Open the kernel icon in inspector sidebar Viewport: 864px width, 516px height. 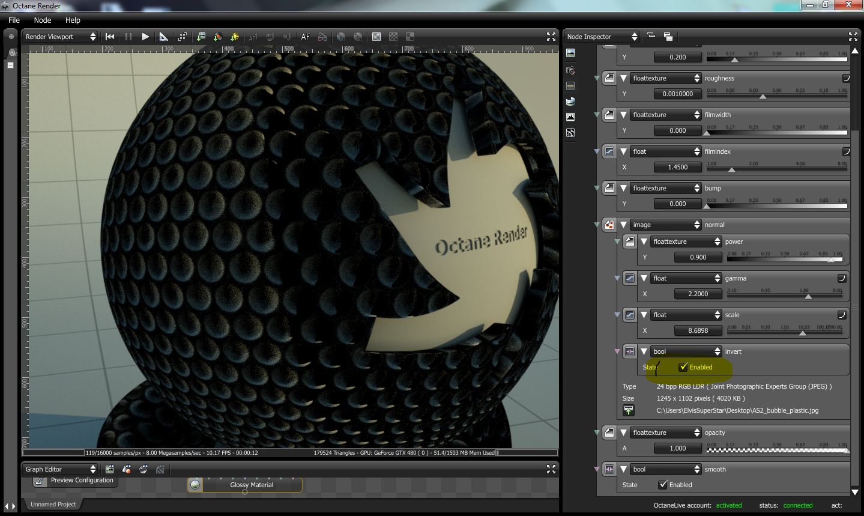(x=570, y=133)
